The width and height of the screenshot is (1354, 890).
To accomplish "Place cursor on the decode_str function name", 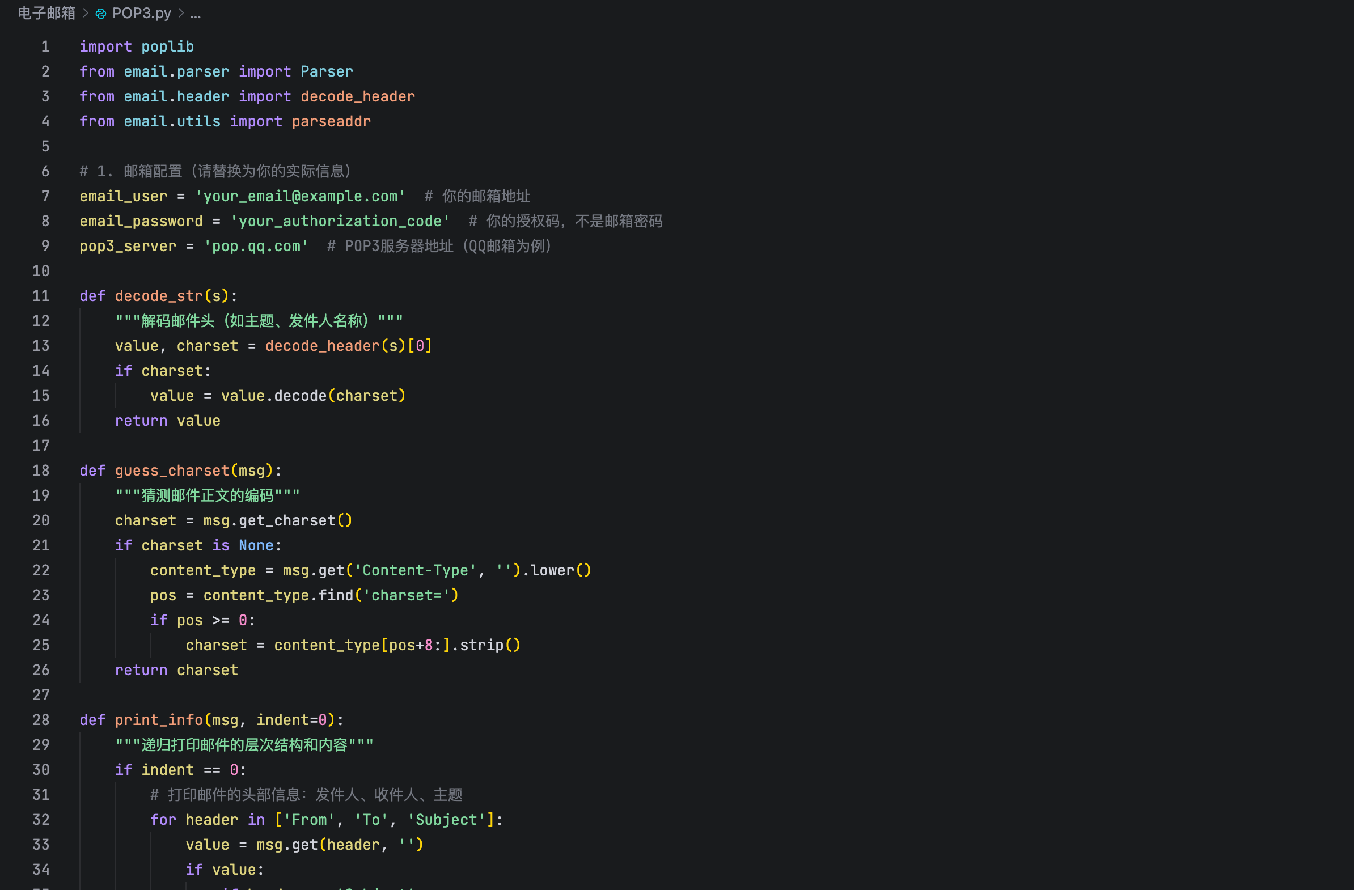I will pos(160,296).
